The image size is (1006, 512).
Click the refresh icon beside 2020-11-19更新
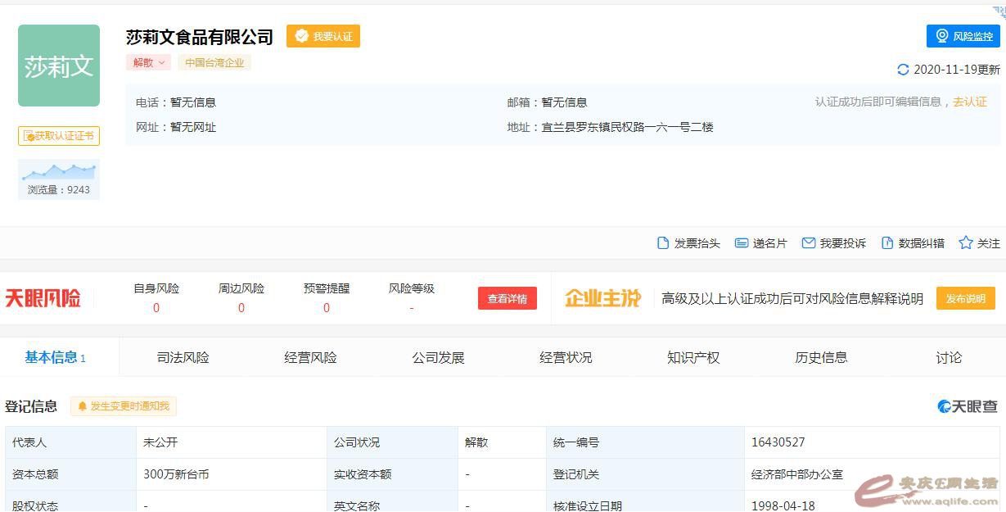903,70
